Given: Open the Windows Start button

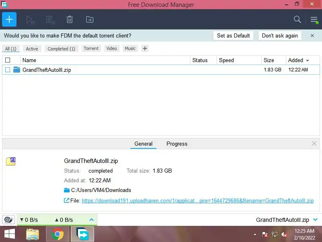Looking at the screenshot, I should point(9,234).
